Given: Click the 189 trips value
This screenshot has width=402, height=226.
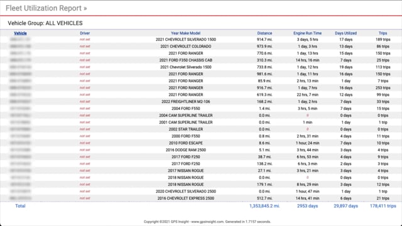Looking at the screenshot, I should (383, 40).
